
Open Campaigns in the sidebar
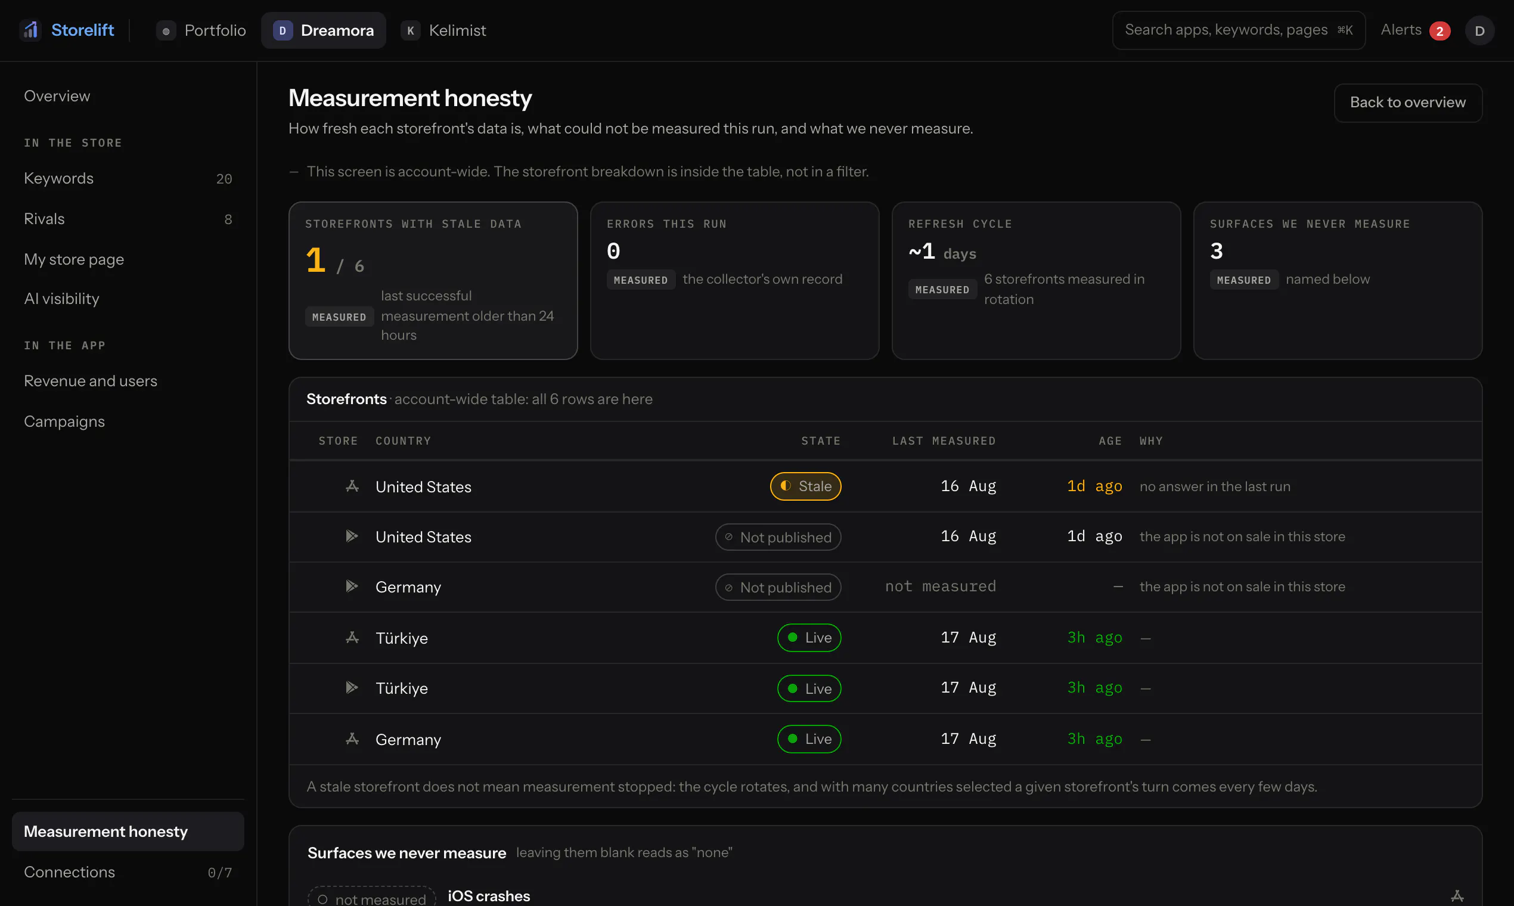click(x=128, y=421)
